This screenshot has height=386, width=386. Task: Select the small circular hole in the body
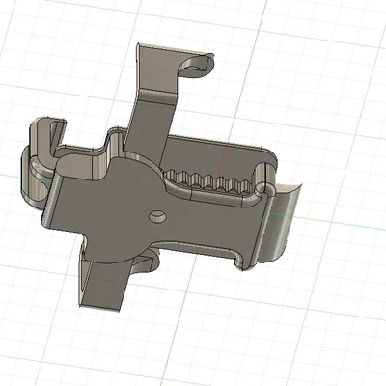(x=157, y=216)
